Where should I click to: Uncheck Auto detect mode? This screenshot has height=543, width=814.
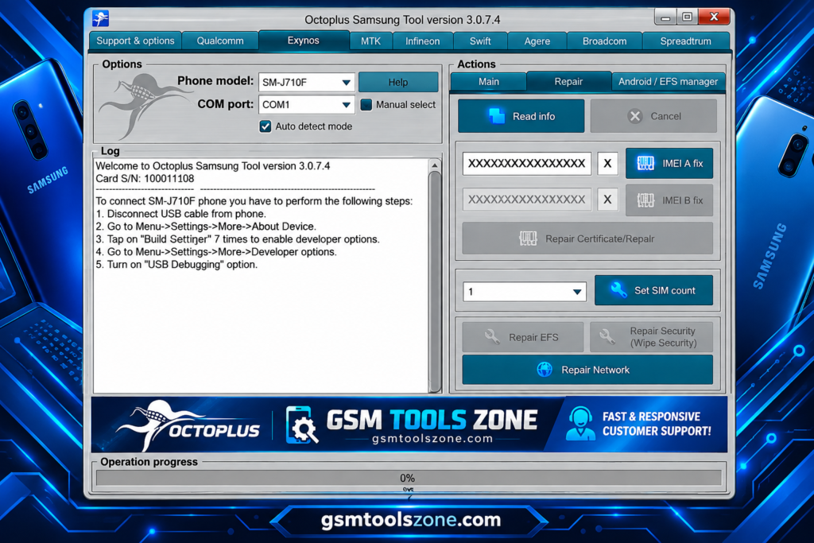pyautogui.click(x=266, y=126)
